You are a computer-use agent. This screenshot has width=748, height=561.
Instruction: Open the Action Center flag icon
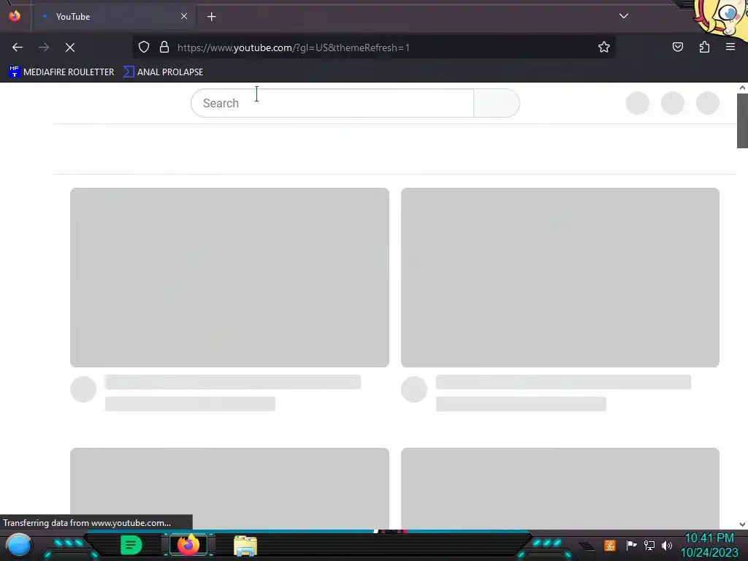pos(631,545)
